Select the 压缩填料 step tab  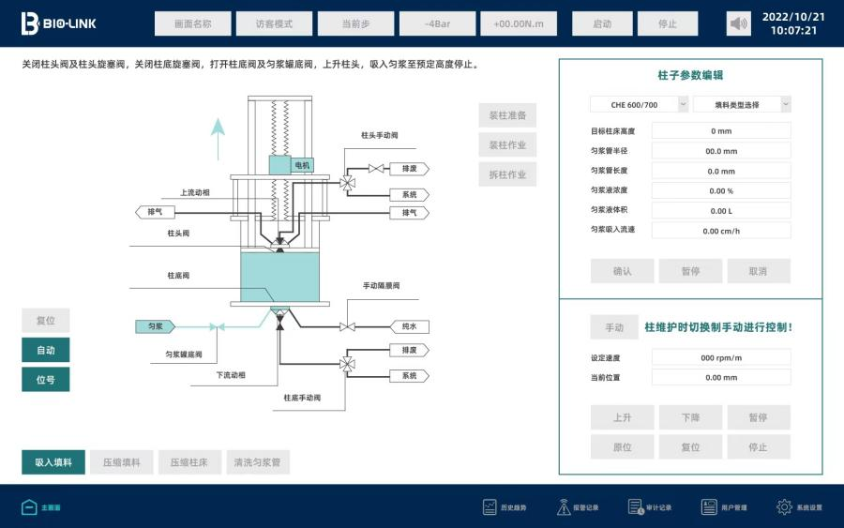click(x=121, y=462)
